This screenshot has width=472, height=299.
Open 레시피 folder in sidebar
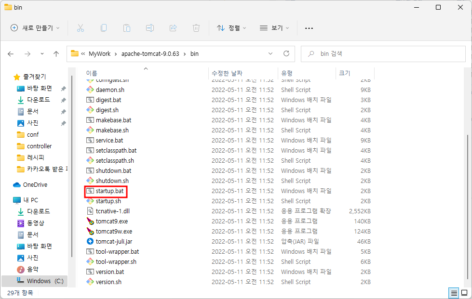(x=30, y=158)
